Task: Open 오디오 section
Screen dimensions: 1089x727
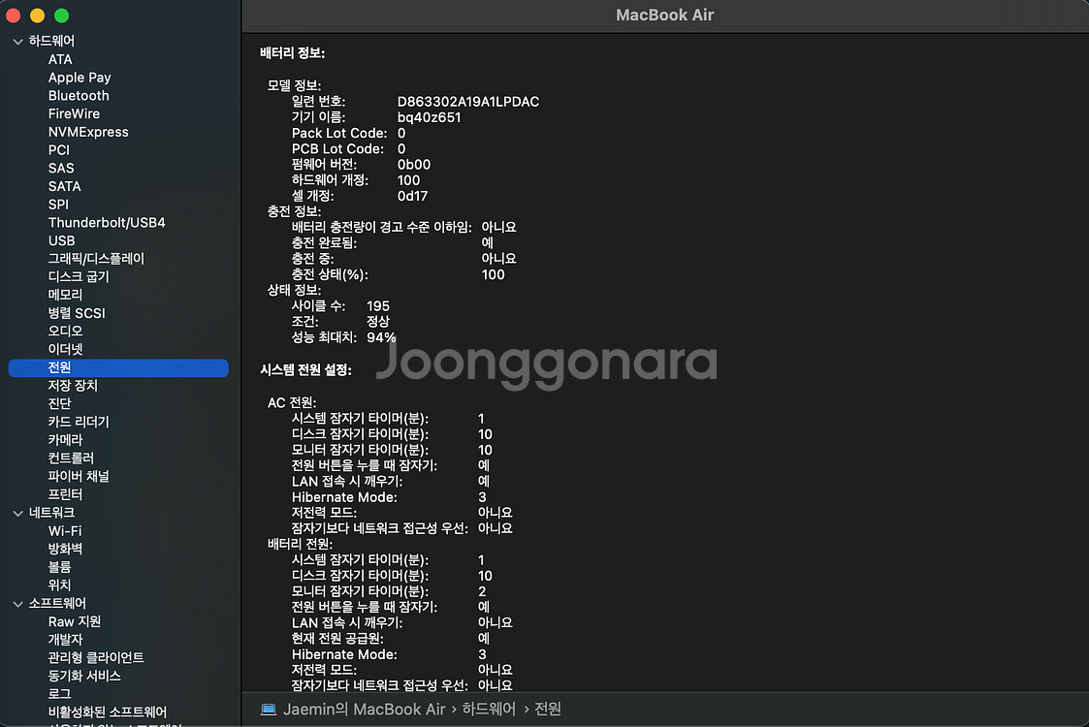Action: (x=65, y=332)
